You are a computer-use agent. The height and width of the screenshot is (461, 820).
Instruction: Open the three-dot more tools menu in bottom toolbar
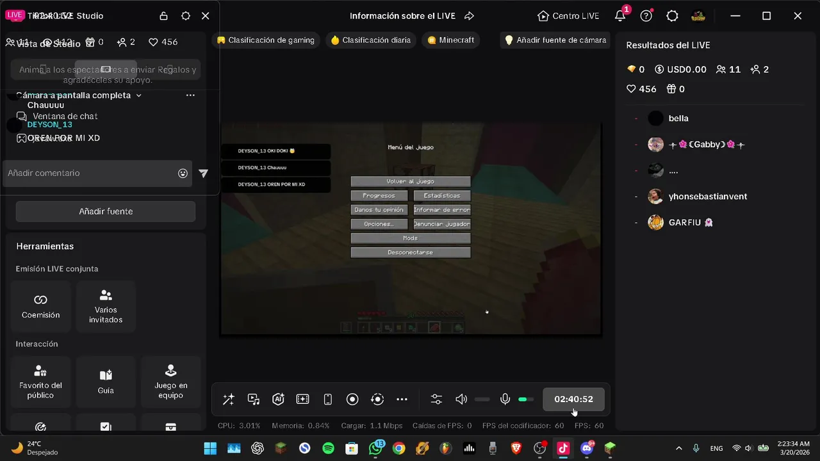[402, 400]
